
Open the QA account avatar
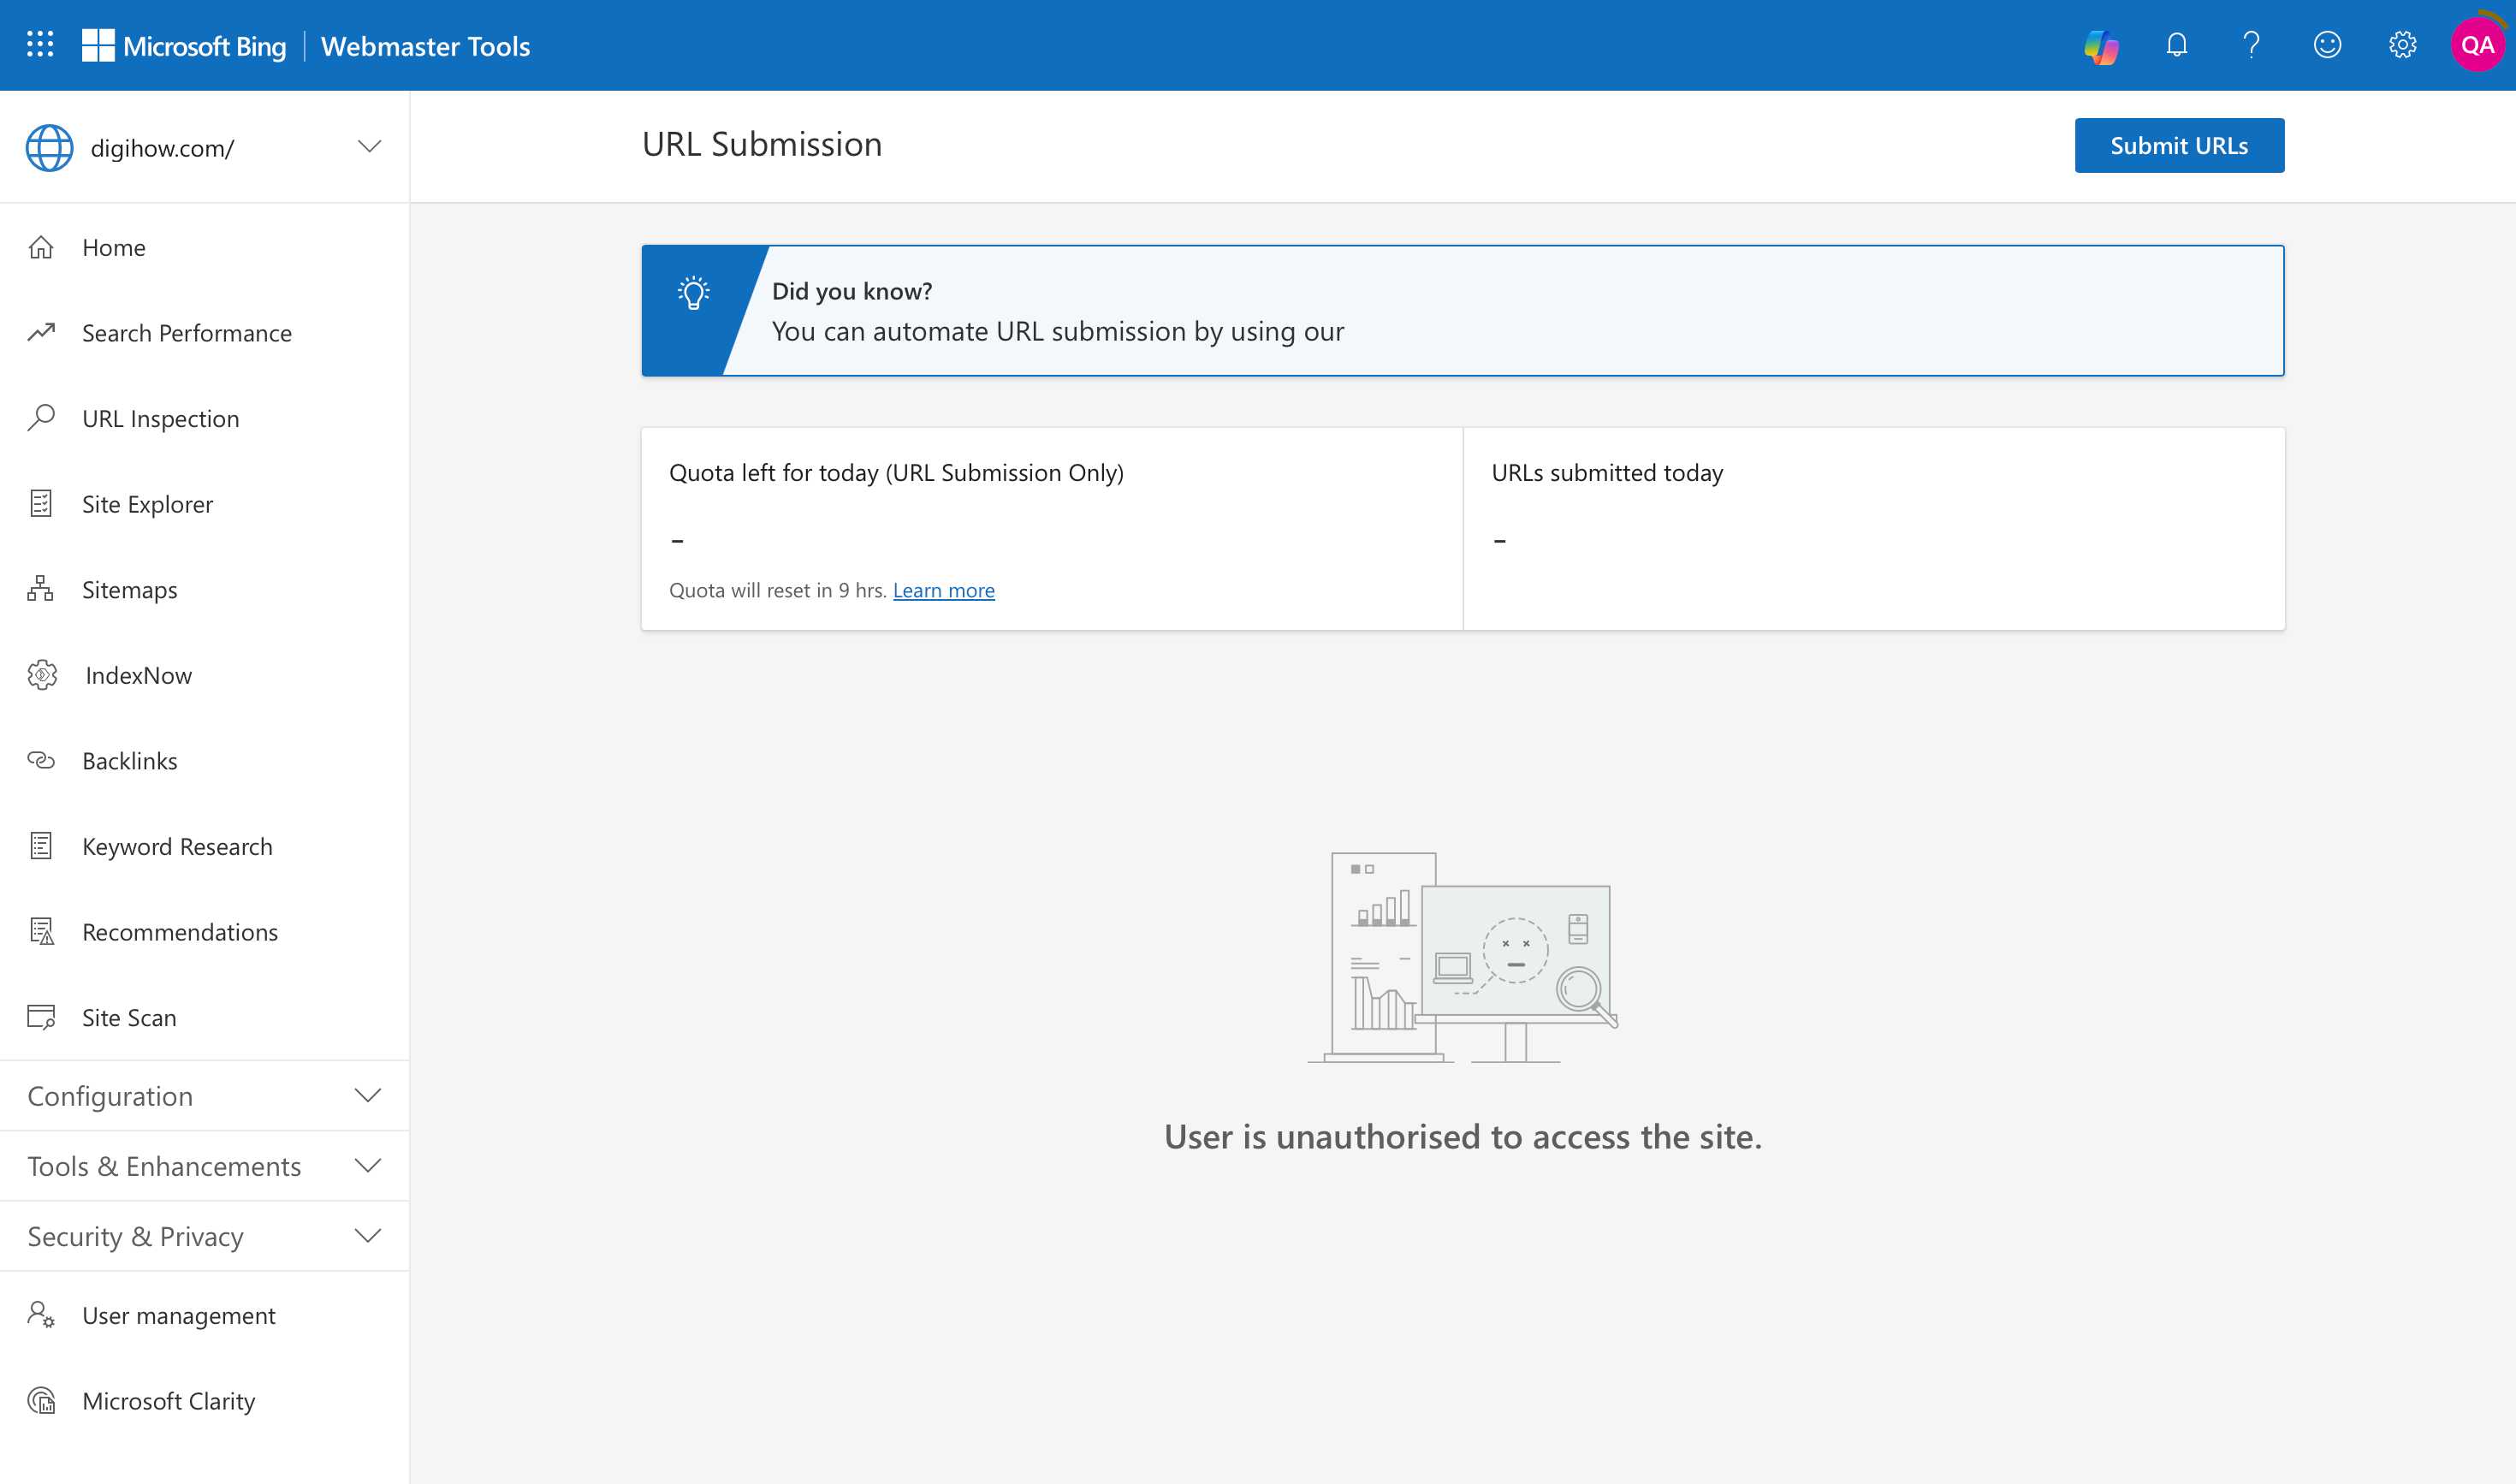pos(2477,44)
